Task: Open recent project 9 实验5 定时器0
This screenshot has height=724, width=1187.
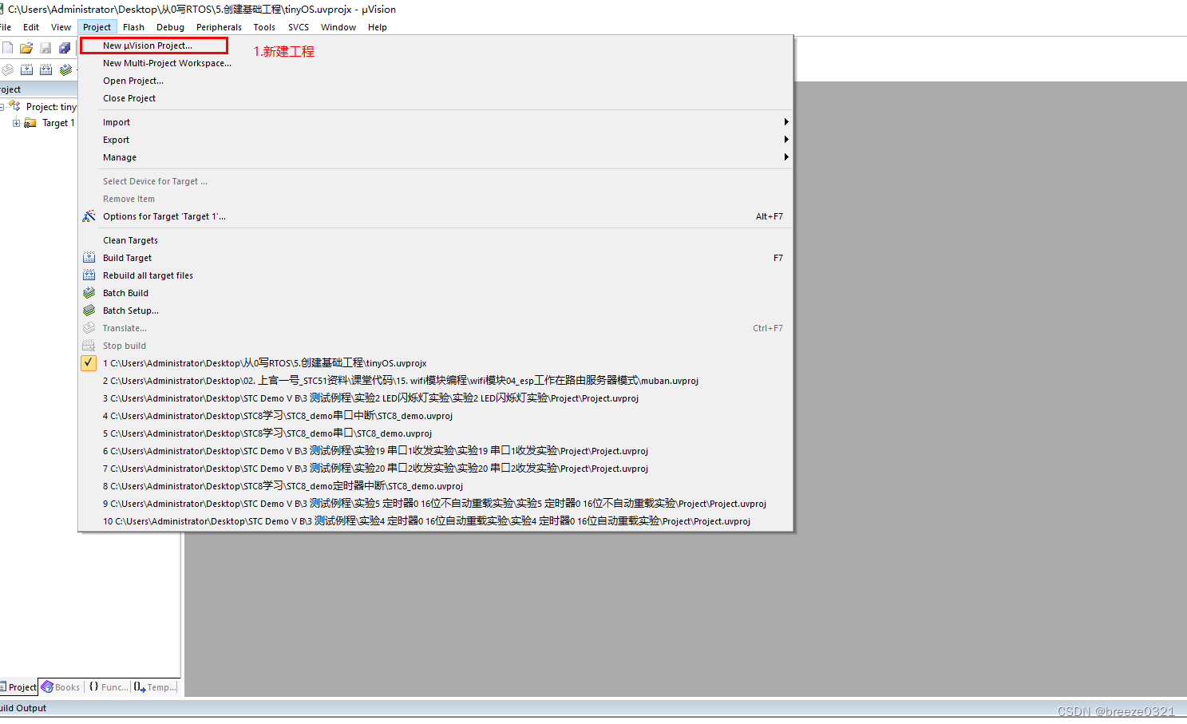Action: coord(436,504)
